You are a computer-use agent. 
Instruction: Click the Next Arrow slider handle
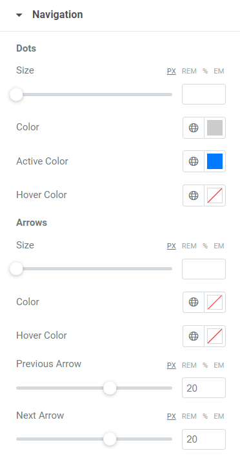click(110, 439)
